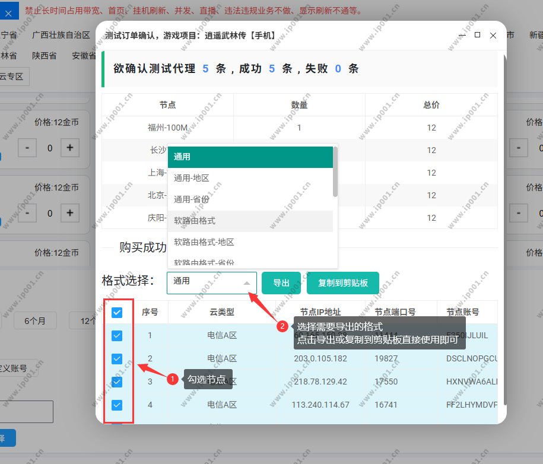Increase quantity with second left-panel plus button
This screenshot has width=543, height=464.
[70, 213]
